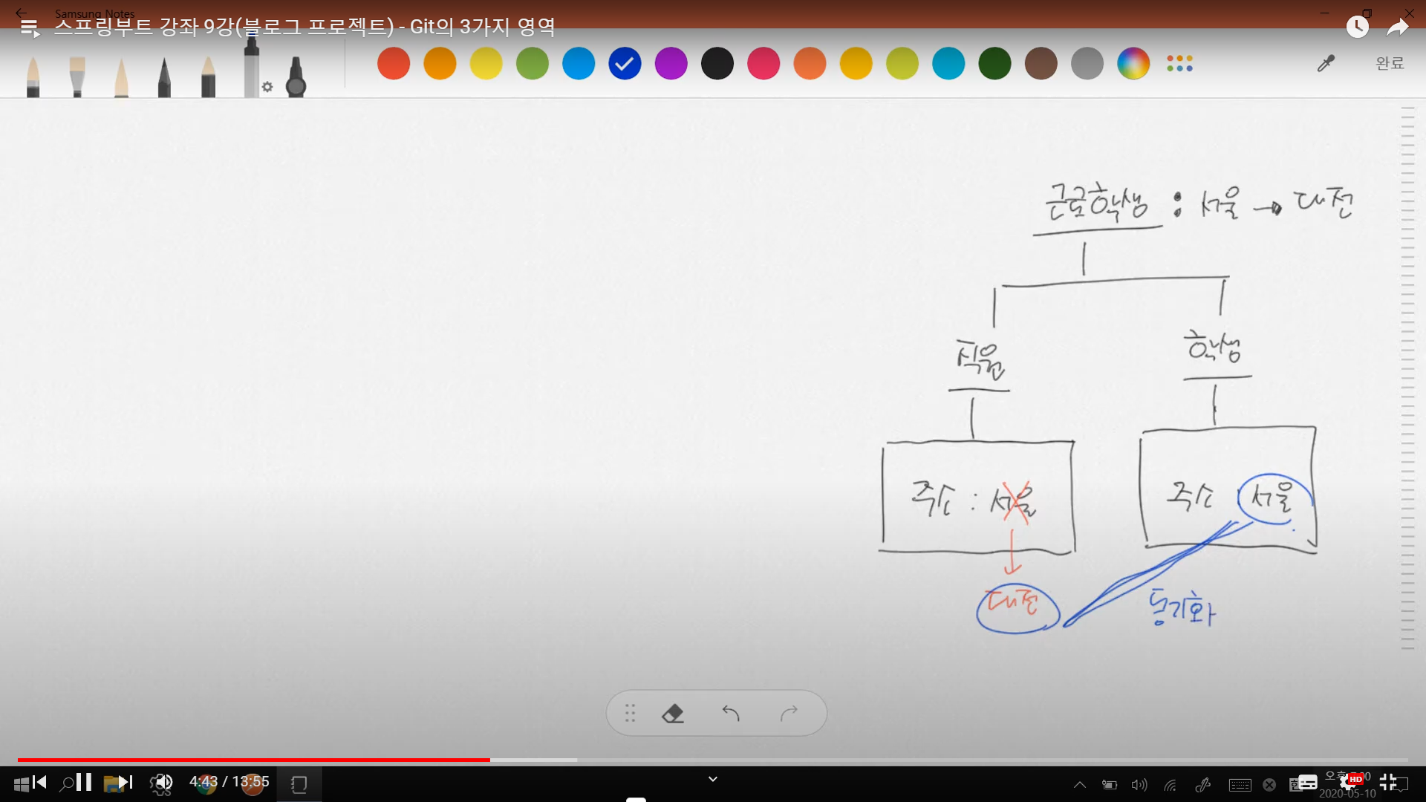This screenshot has height=802, width=1426.
Task: Mute the video volume
Action: (x=163, y=782)
